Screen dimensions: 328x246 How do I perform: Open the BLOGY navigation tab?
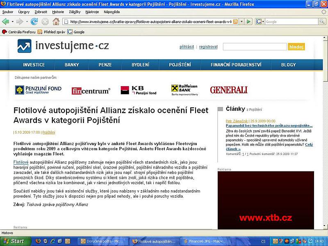click(x=289, y=65)
